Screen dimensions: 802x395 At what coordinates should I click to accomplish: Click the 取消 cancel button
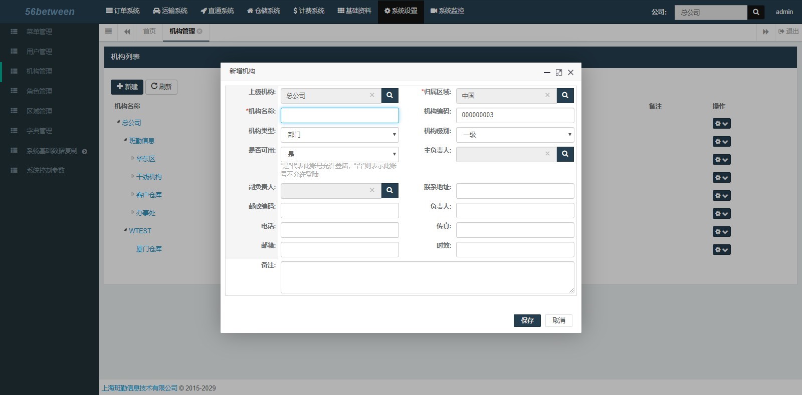click(559, 320)
